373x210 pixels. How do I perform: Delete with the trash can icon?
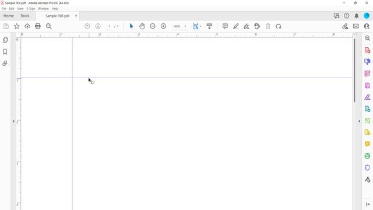point(268,26)
